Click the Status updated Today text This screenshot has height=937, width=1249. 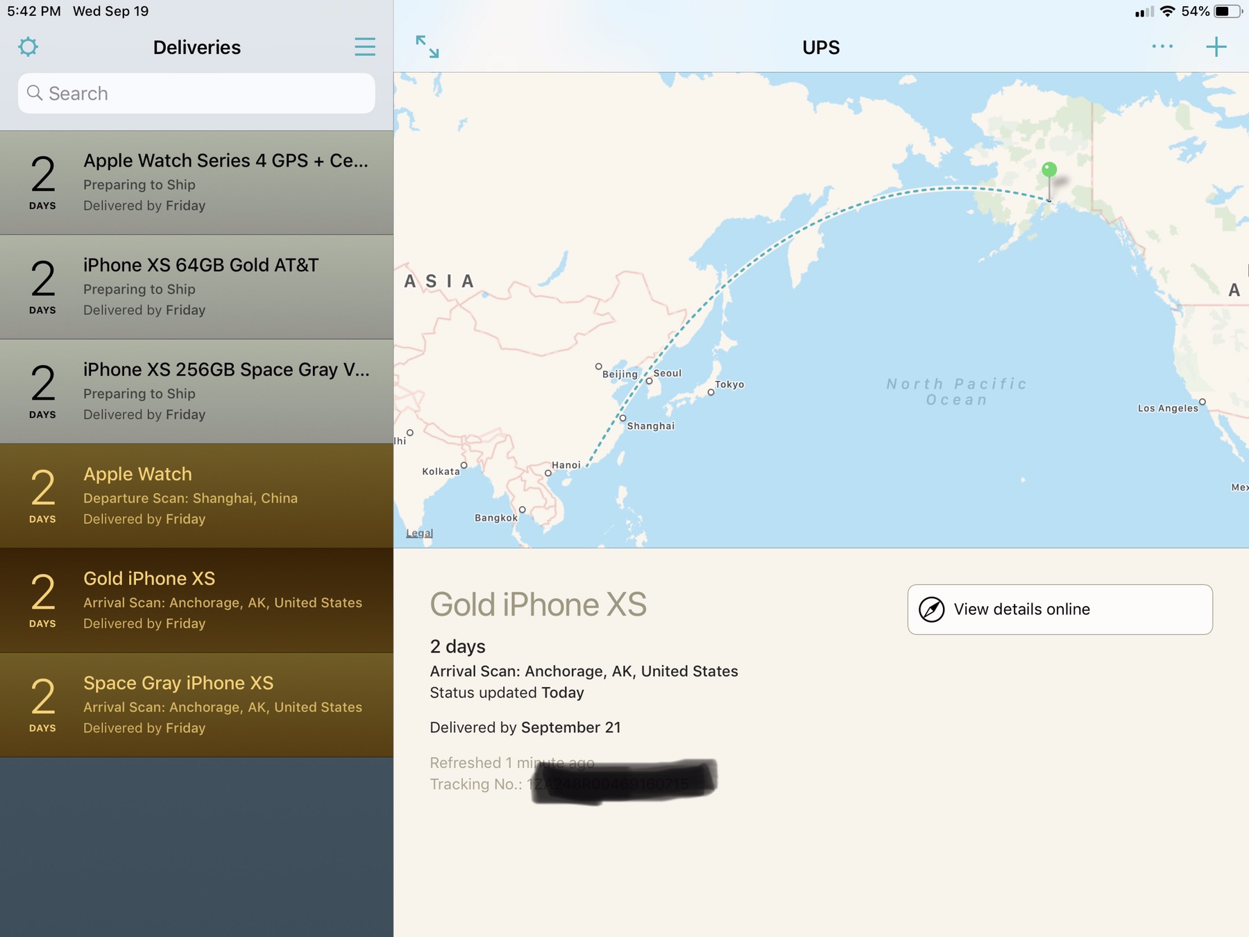[x=507, y=693]
